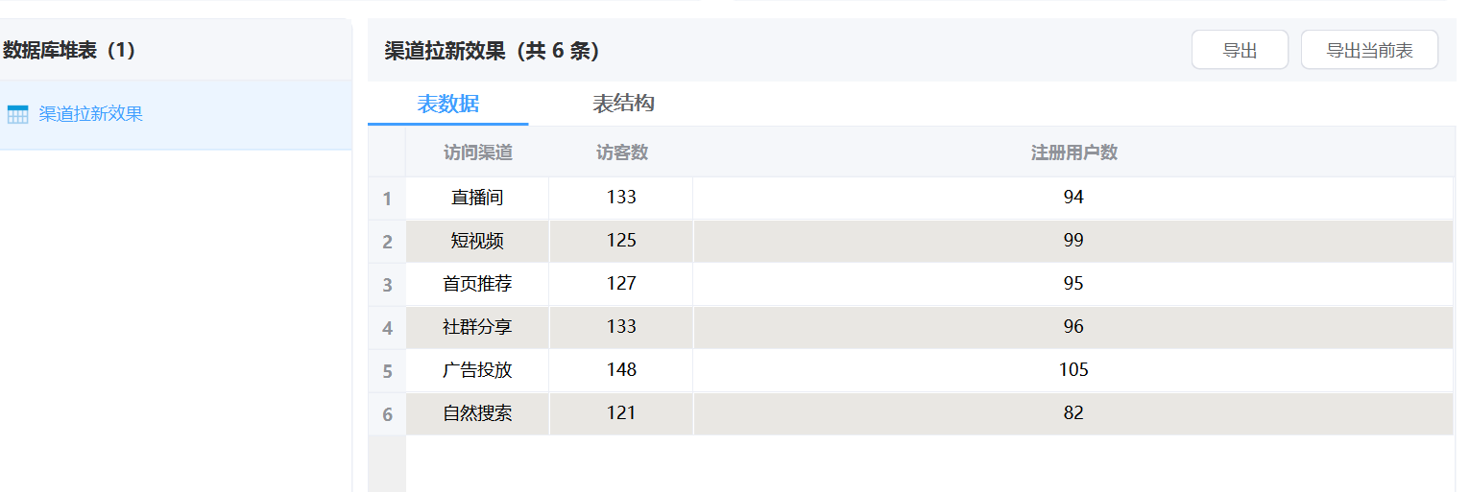Open the 表结构 tab
1470x492 pixels.
[623, 104]
